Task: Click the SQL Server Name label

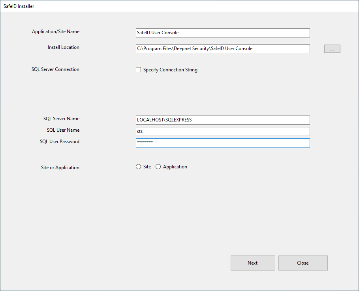Action: (61, 119)
